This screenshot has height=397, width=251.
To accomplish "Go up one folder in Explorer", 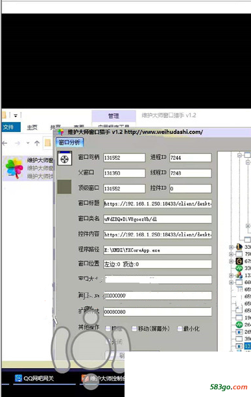I will [37, 144].
